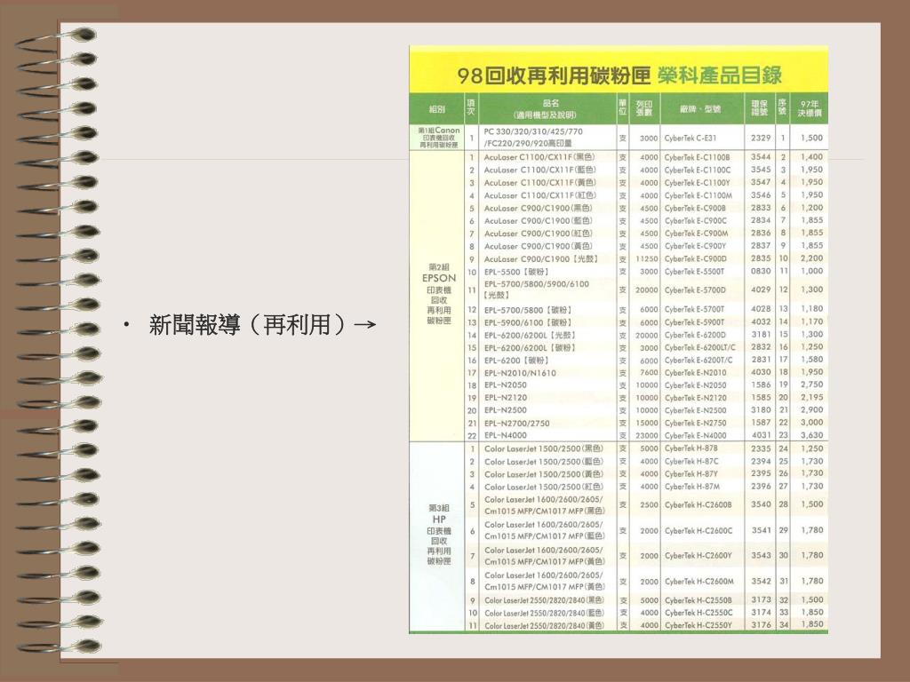Select model cell CyberTek H-87B

coord(691,448)
